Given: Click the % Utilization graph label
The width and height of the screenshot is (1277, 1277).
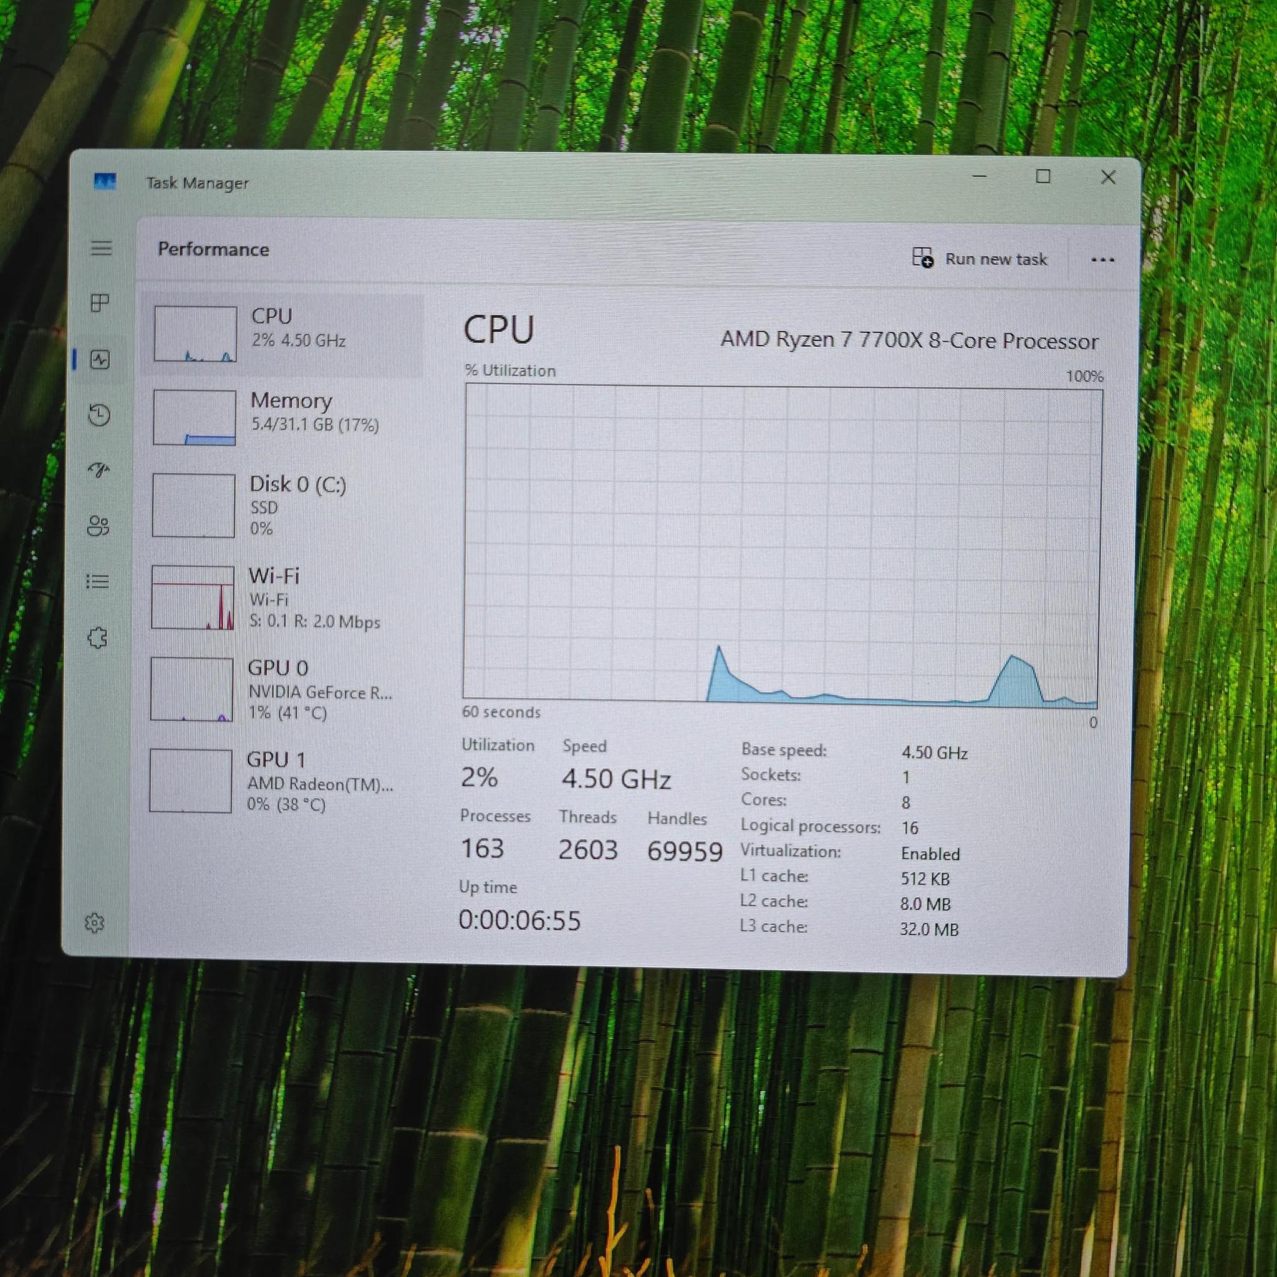Looking at the screenshot, I should [x=509, y=371].
